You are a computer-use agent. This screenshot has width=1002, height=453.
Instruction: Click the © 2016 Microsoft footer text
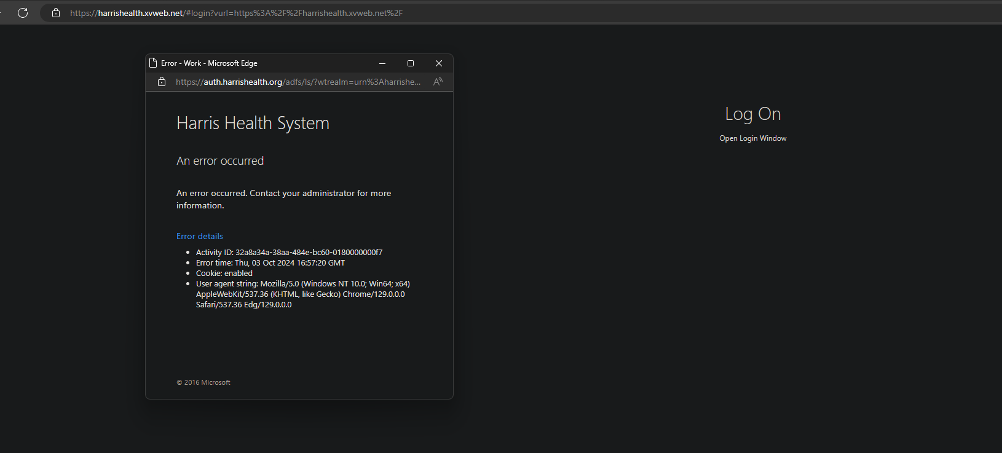pyautogui.click(x=203, y=382)
